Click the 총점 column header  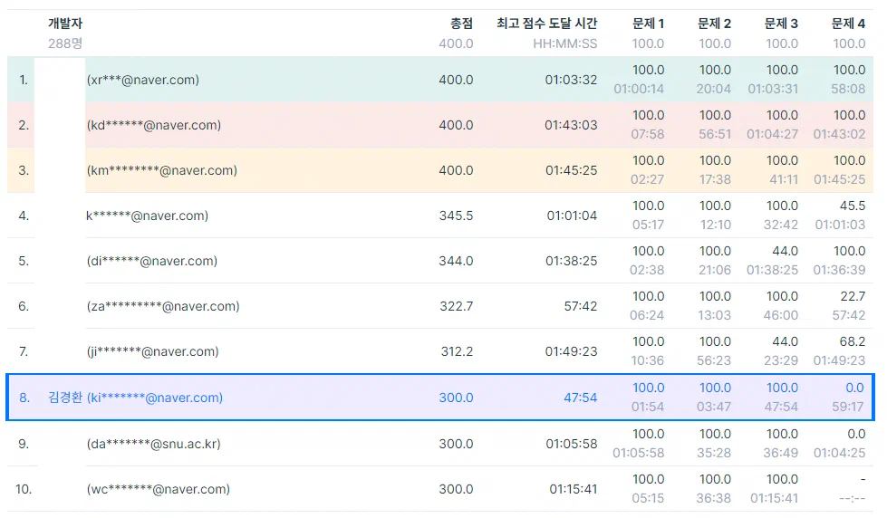pyautogui.click(x=461, y=24)
